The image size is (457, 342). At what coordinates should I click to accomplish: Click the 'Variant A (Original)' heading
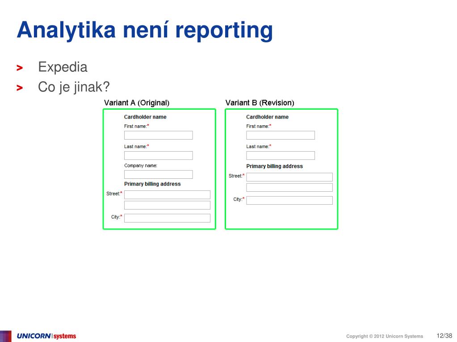point(137,103)
